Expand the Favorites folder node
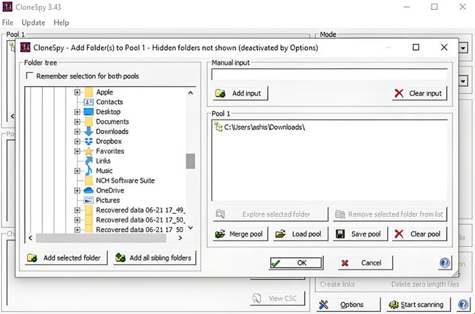Viewport: 475px width, 314px height. 77,151
